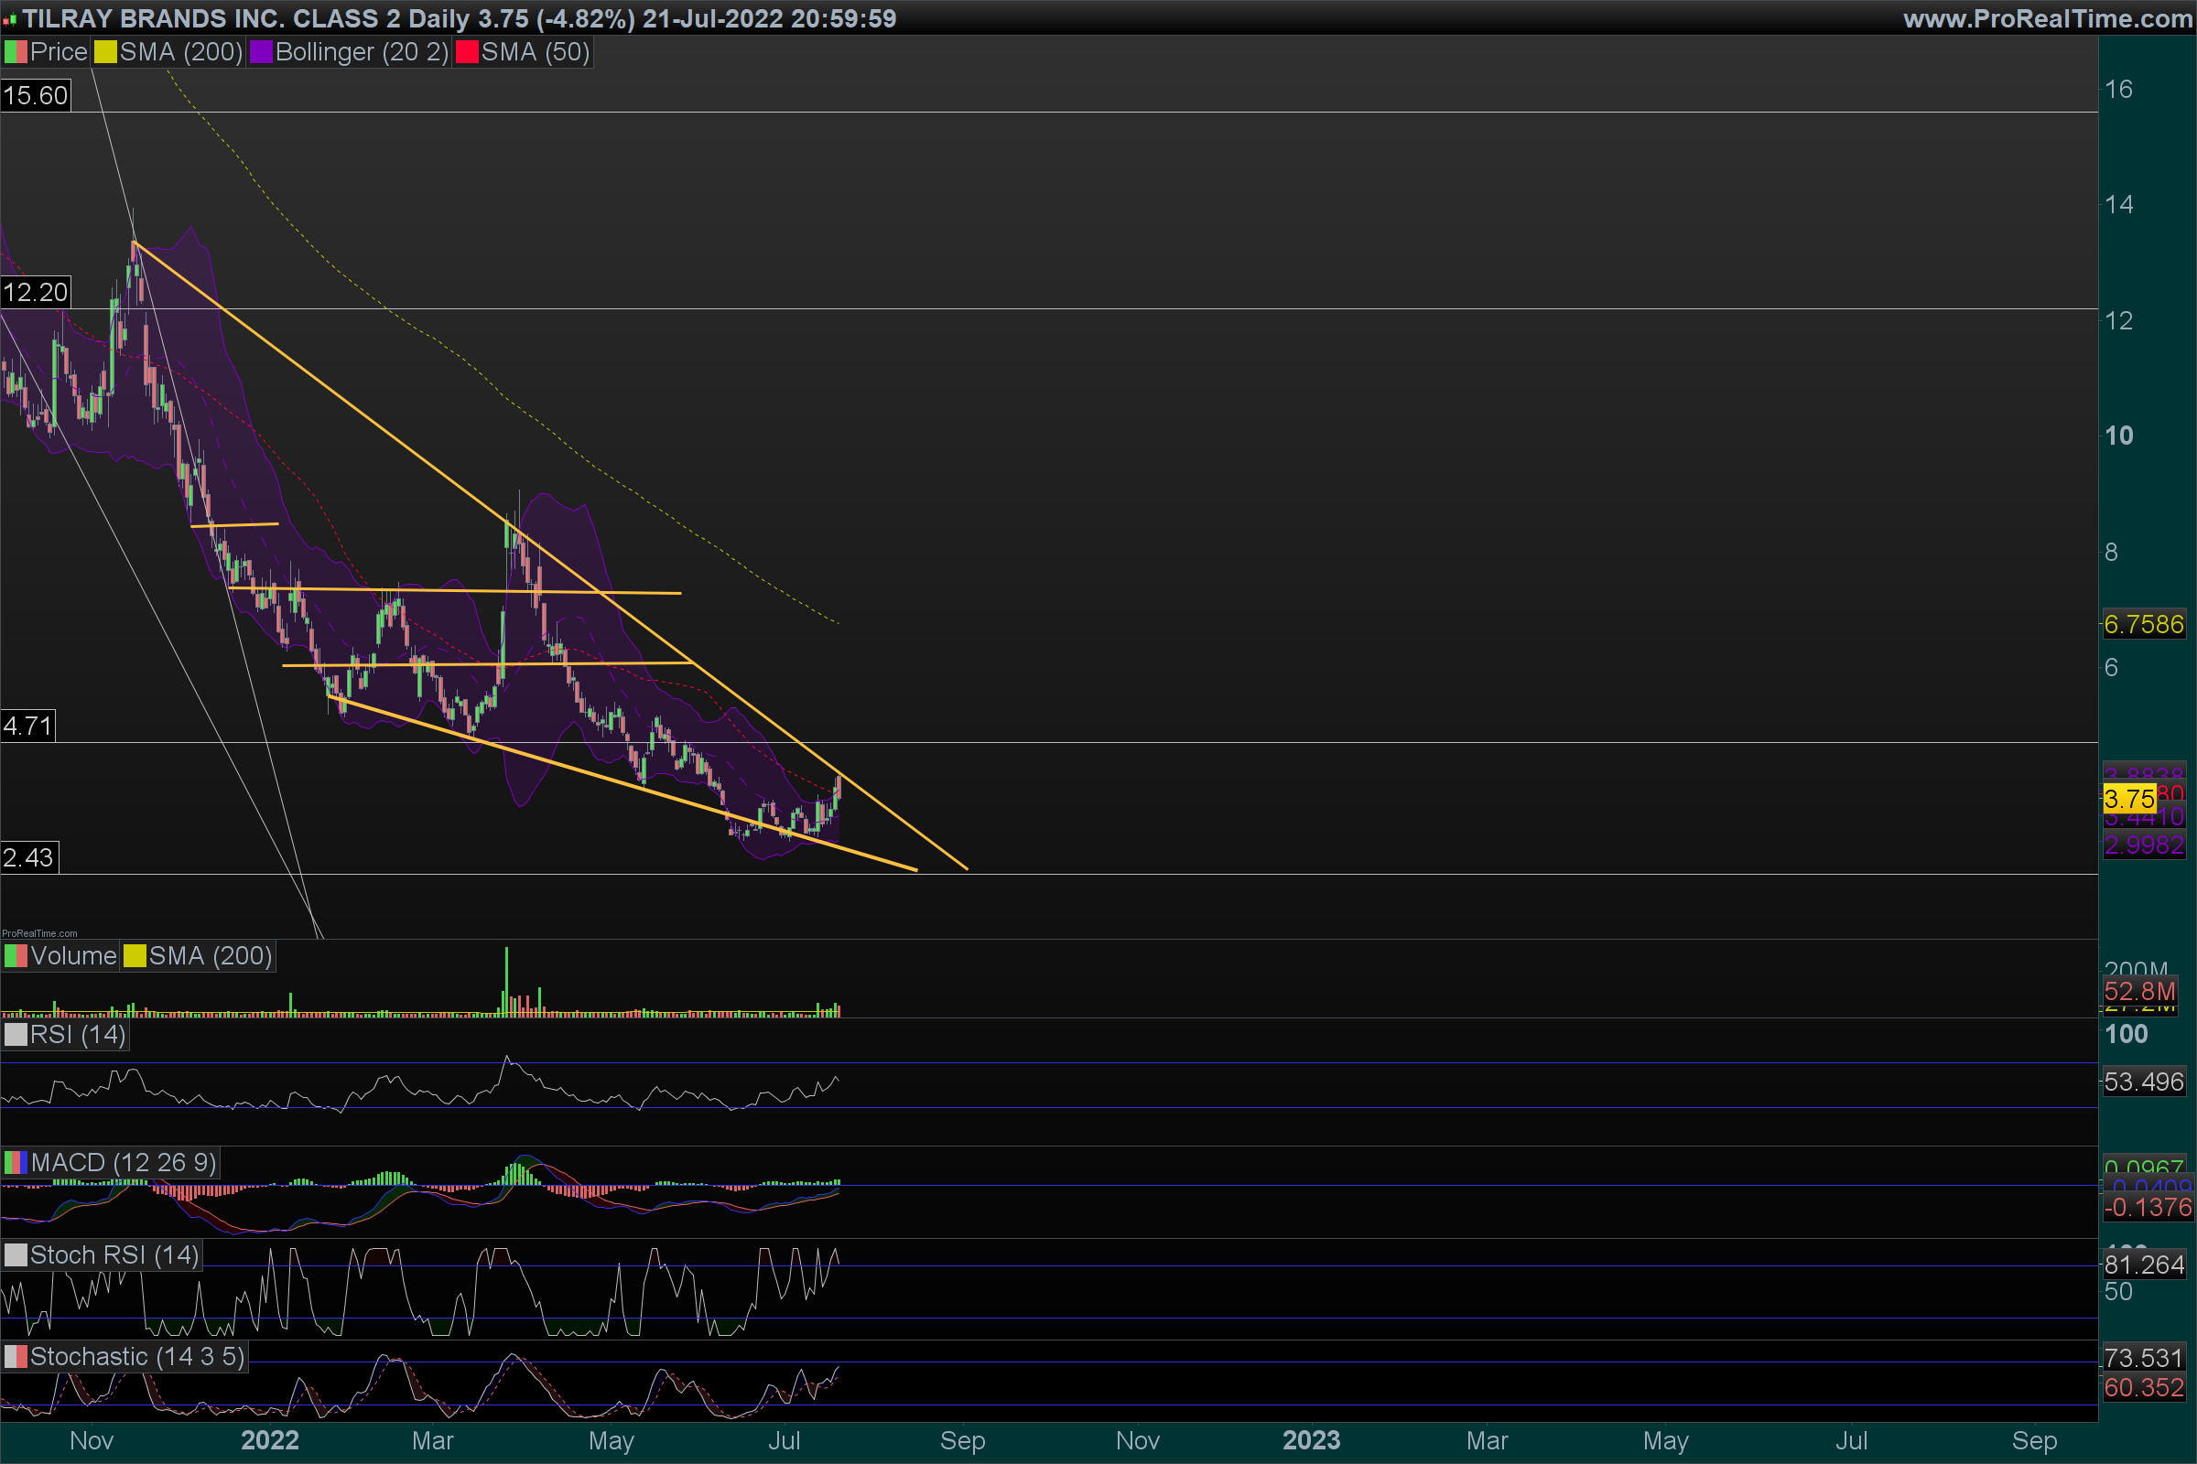Click the 2.43 price level label
2197x1464 pixels.
click(x=28, y=857)
